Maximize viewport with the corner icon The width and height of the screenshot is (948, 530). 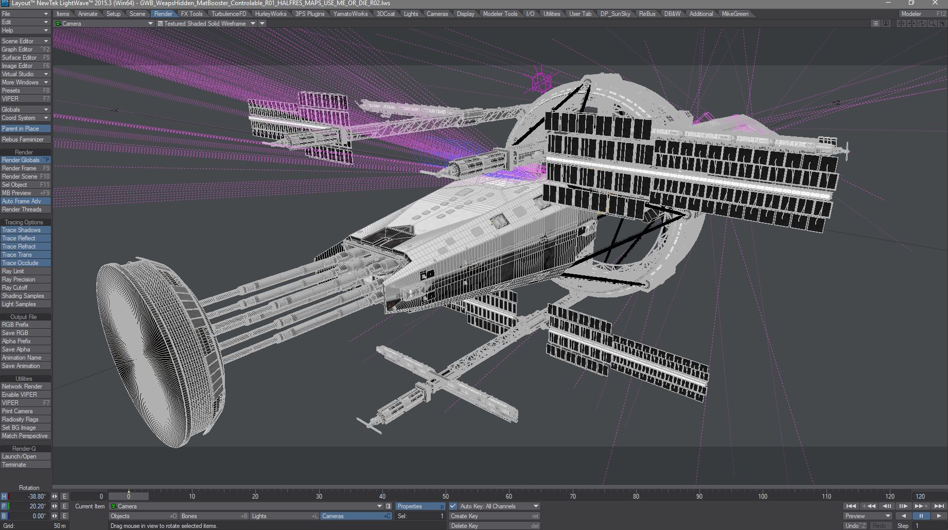click(x=942, y=24)
